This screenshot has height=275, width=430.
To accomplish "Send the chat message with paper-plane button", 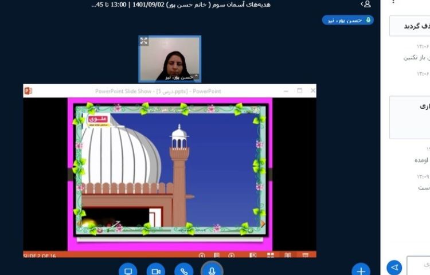I will [x=394, y=267].
